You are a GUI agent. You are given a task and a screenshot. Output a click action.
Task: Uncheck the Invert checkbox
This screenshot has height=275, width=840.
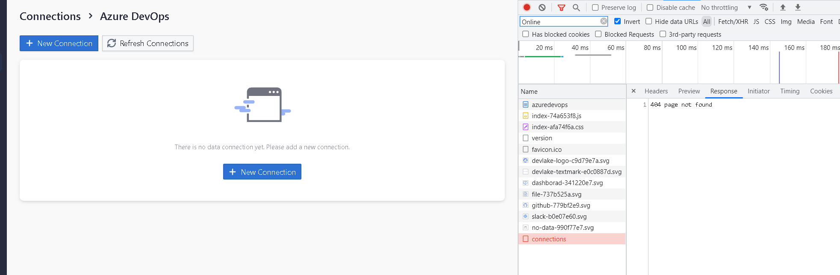coord(617,21)
